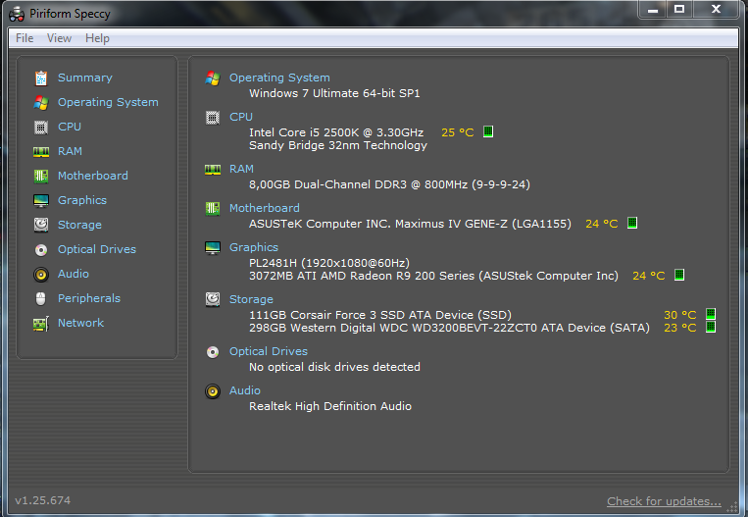Click the Intel Core i5 2500K text
Screen dimensions: 748x517
pos(336,132)
